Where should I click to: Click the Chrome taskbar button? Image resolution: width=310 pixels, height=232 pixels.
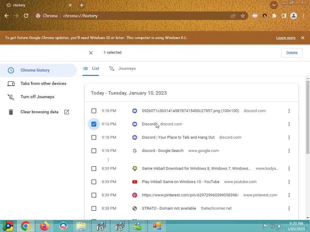click(x=26, y=226)
